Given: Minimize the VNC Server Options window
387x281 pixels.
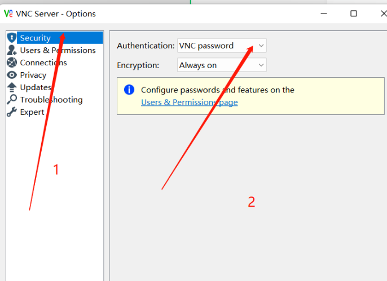Looking at the screenshot, I should (x=324, y=14).
